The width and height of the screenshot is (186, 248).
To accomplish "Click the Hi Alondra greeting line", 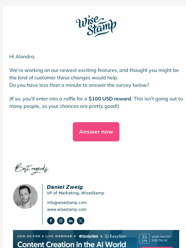I will [x=22, y=57].
